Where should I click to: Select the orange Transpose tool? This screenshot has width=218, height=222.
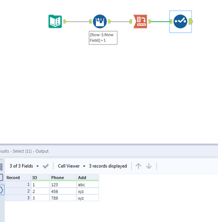pos(140,22)
